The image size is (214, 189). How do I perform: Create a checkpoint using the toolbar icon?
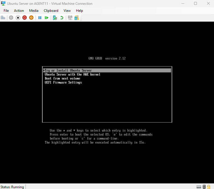55,18
